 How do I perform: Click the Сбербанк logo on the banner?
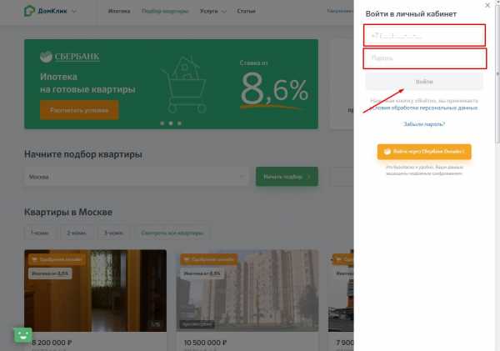tap(71, 57)
